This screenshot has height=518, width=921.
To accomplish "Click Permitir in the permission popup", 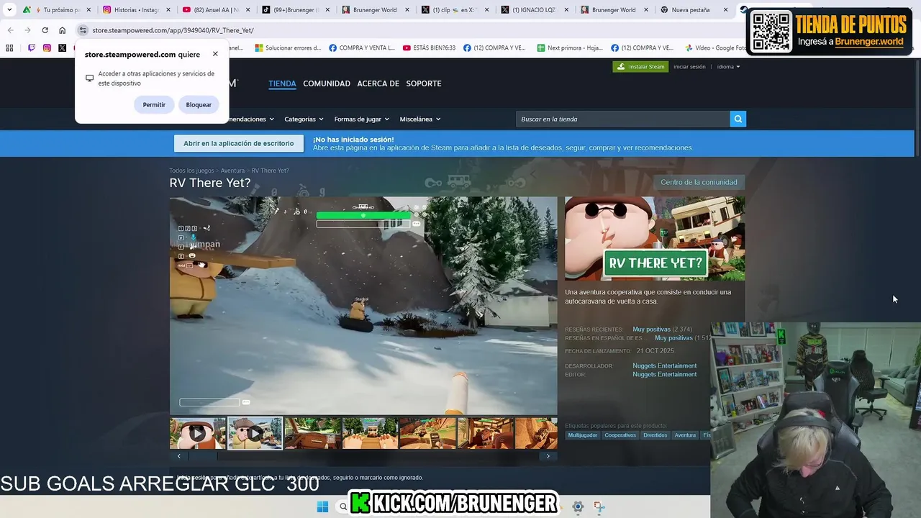I will [x=154, y=105].
